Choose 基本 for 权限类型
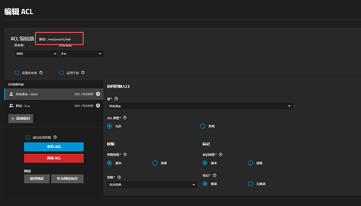 (x=109, y=163)
